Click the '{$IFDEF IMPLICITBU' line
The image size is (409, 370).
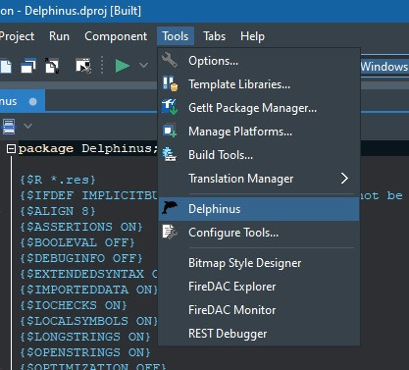[89, 195]
